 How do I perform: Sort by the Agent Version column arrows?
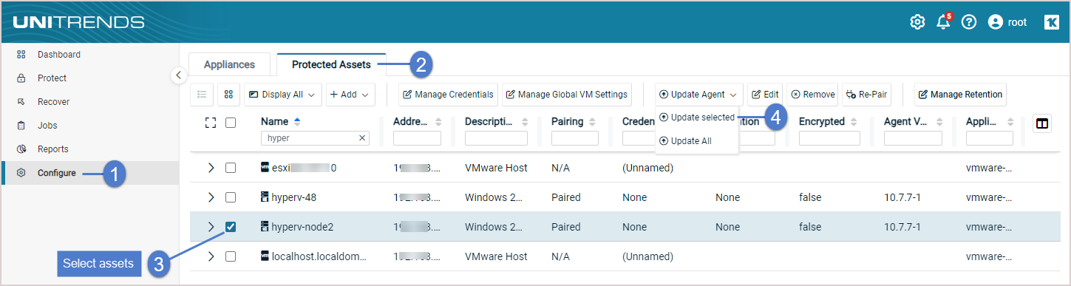pos(939,122)
